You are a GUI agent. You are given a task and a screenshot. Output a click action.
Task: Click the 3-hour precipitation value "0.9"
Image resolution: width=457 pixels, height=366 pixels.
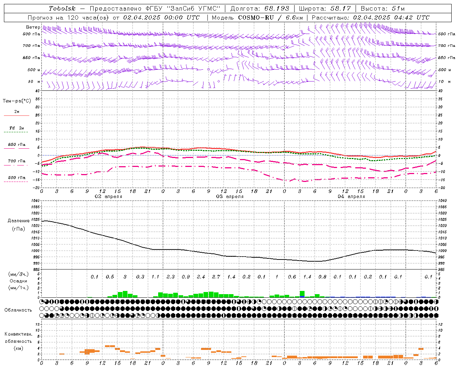point(186,277)
